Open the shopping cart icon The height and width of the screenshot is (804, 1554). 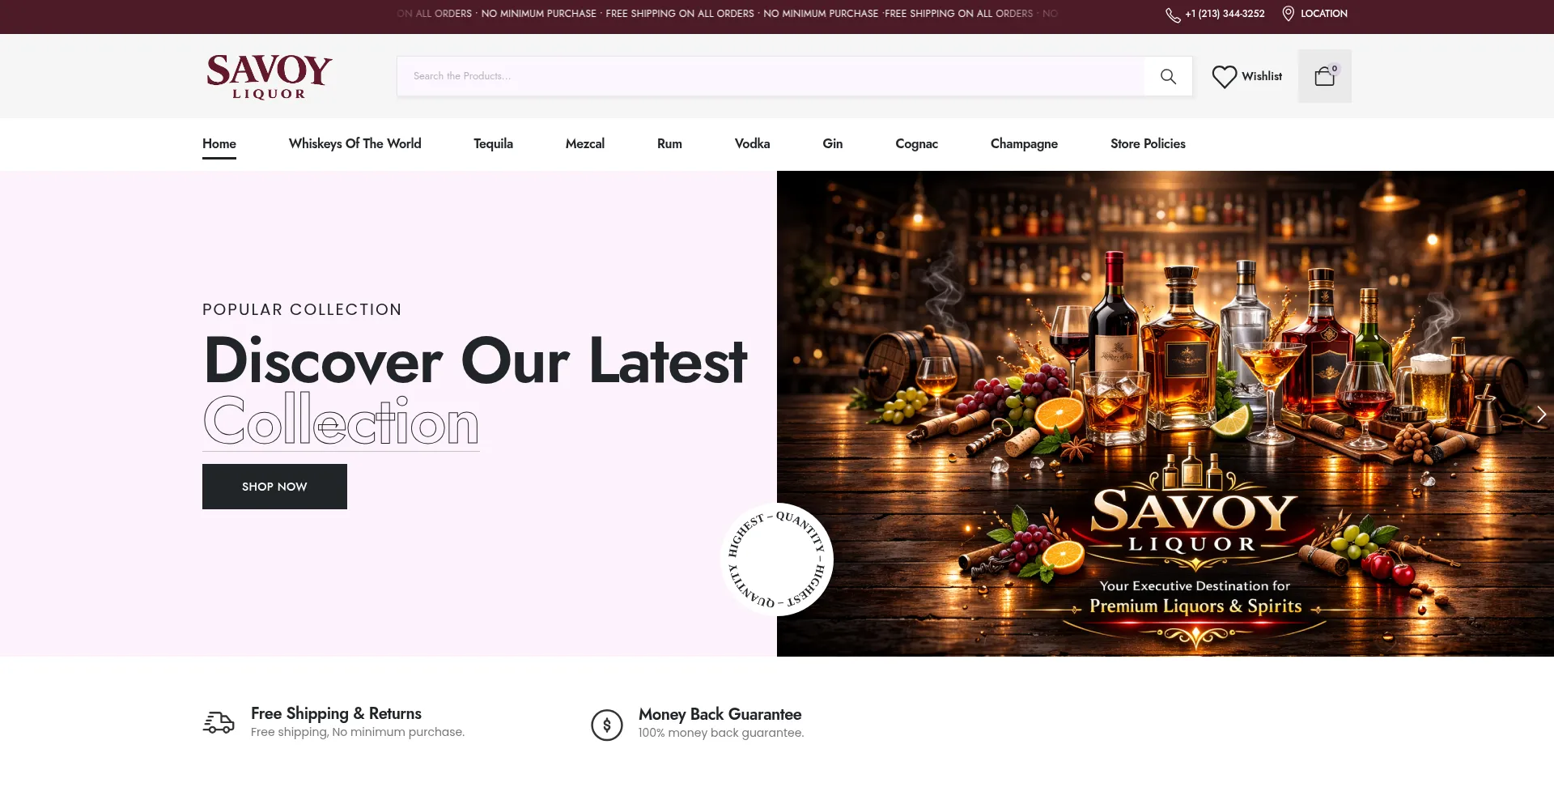(1325, 76)
